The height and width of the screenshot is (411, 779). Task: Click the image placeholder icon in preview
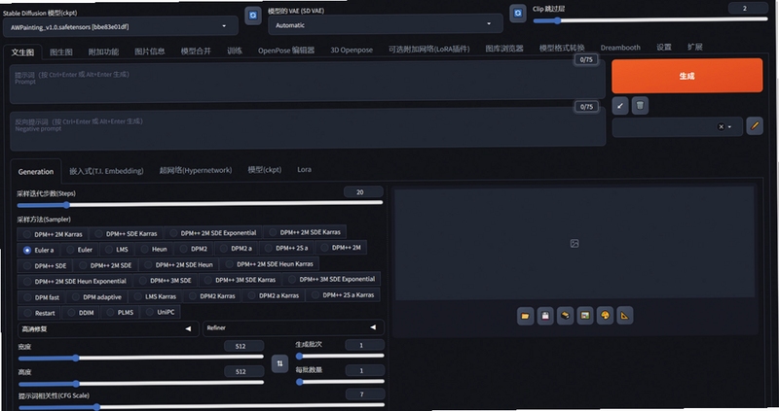[575, 244]
